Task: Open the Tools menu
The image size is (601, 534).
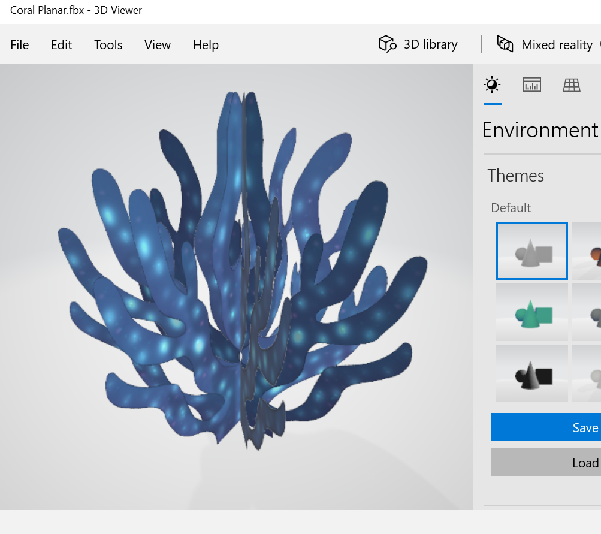Action: click(x=108, y=45)
